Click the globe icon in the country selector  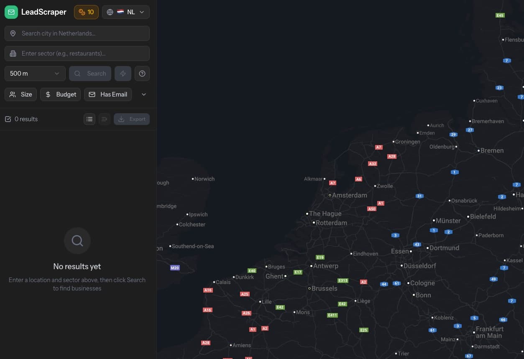[110, 12]
